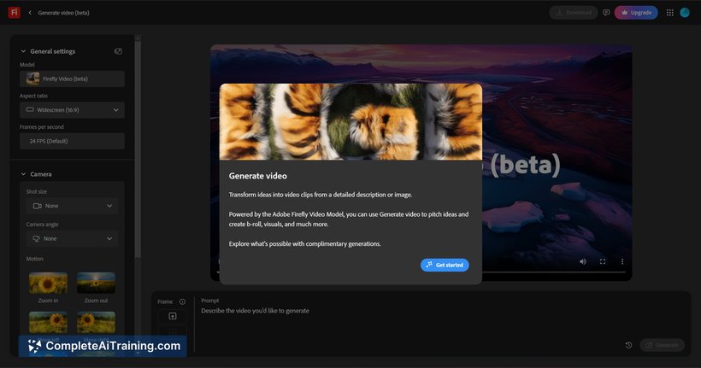
Task: Click the Adobe Firefly logo icon
Action: tap(15, 13)
